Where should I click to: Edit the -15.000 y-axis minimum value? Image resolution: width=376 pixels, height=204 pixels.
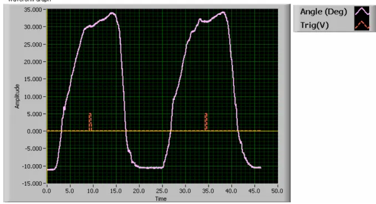click(32, 184)
